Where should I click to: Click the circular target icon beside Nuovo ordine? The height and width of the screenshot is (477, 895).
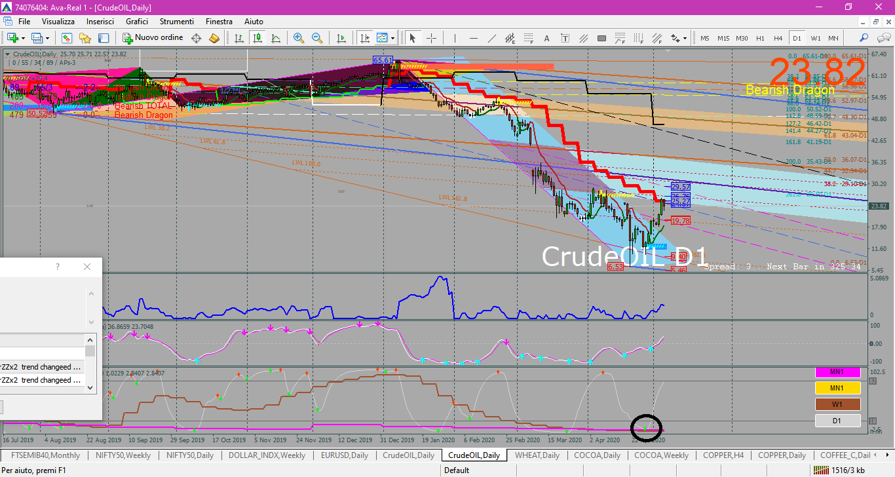(196, 38)
